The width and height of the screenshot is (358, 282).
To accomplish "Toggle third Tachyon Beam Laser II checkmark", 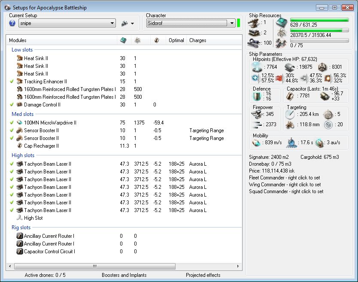I will [x=12, y=179].
